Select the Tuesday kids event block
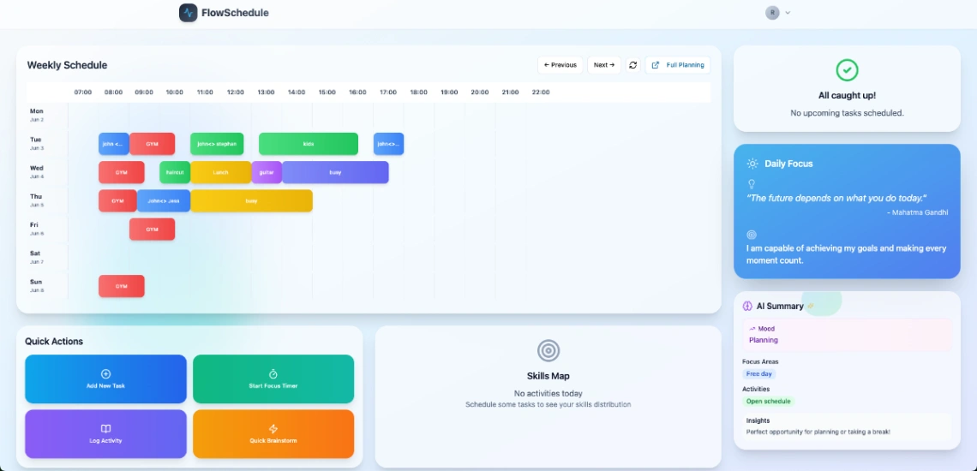The image size is (977, 471). 309,144
